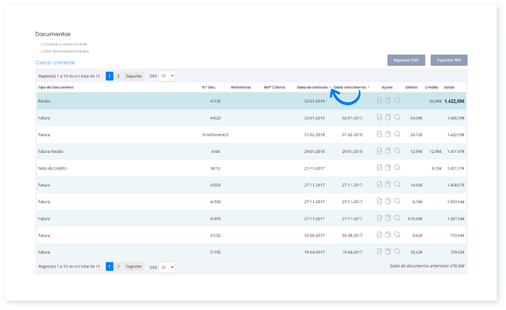The width and height of the screenshot is (506, 310).
Task: Open Listar documentos emitidos link
Action: tap(65, 51)
